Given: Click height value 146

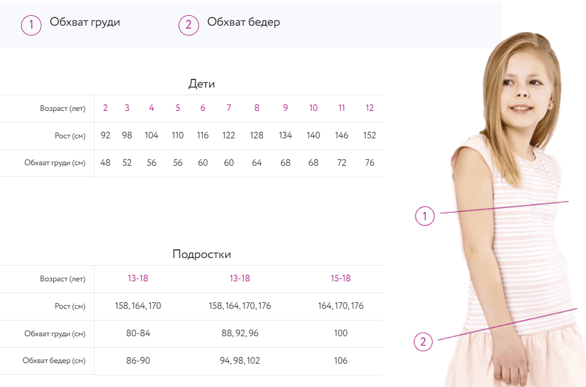Looking at the screenshot, I should click(x=341, y=135).
